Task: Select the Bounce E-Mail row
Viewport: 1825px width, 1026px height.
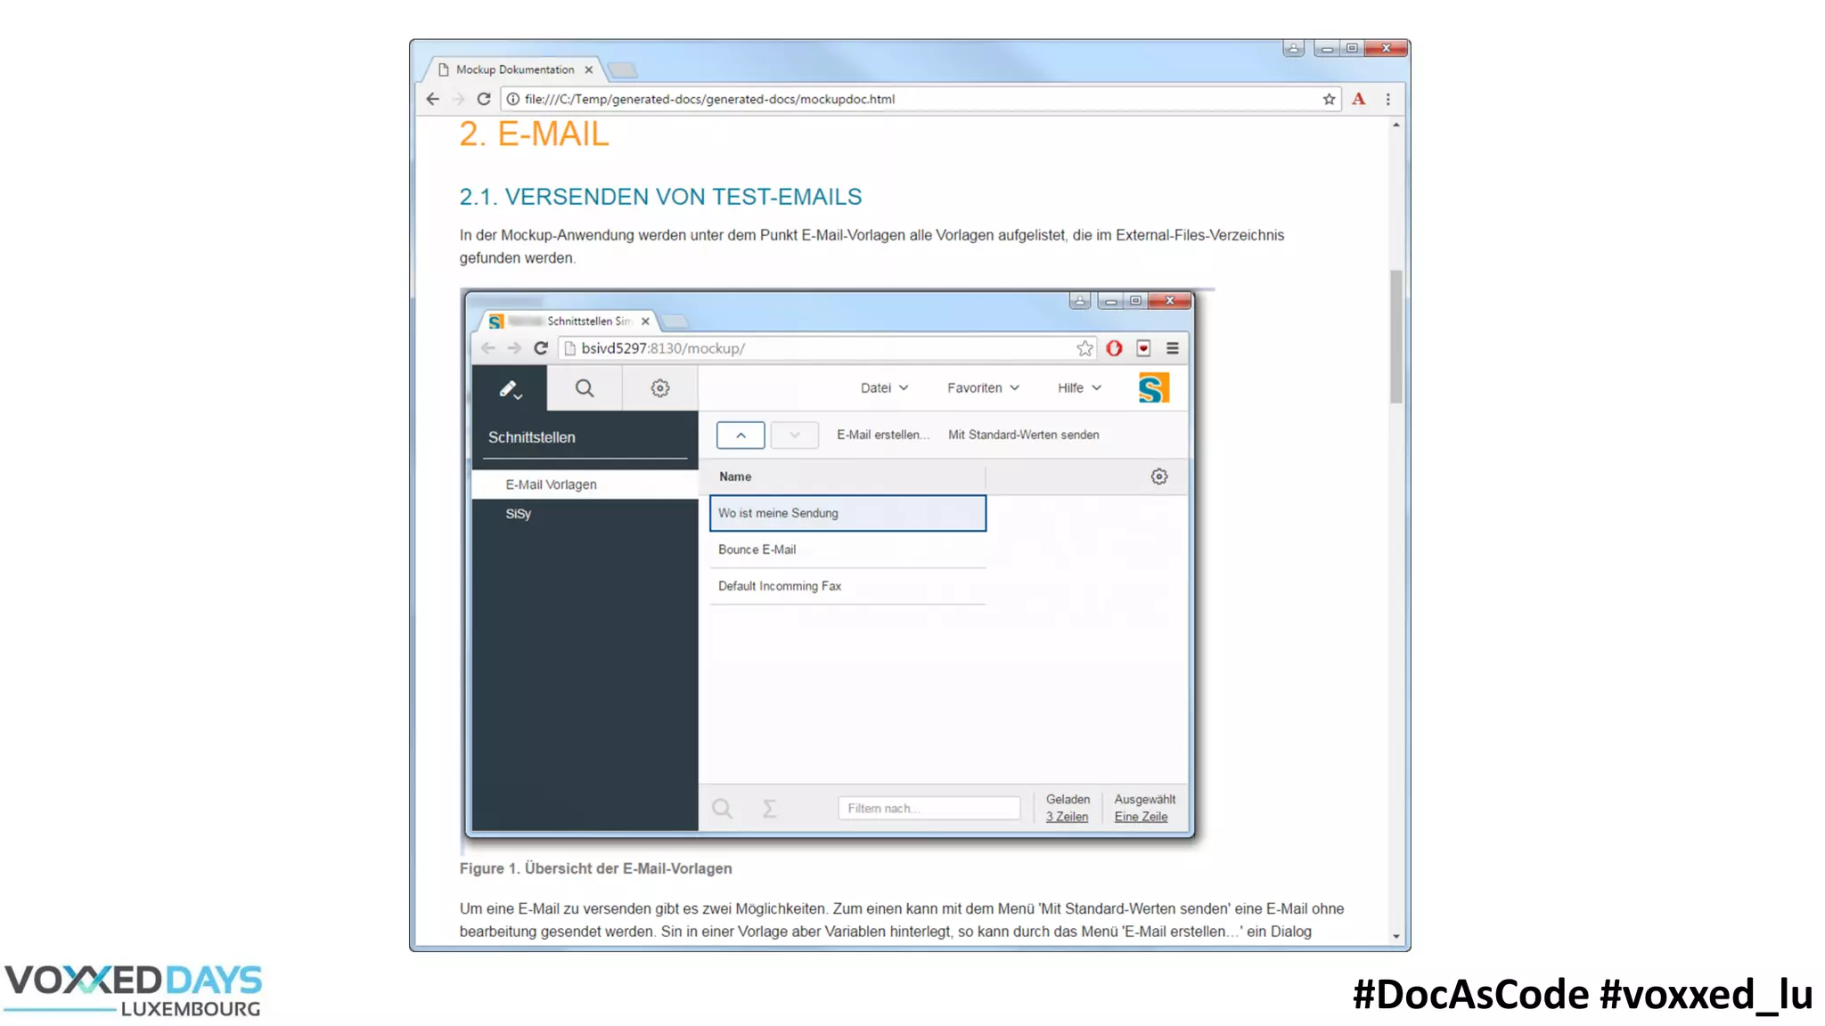Action: (847, 550)
